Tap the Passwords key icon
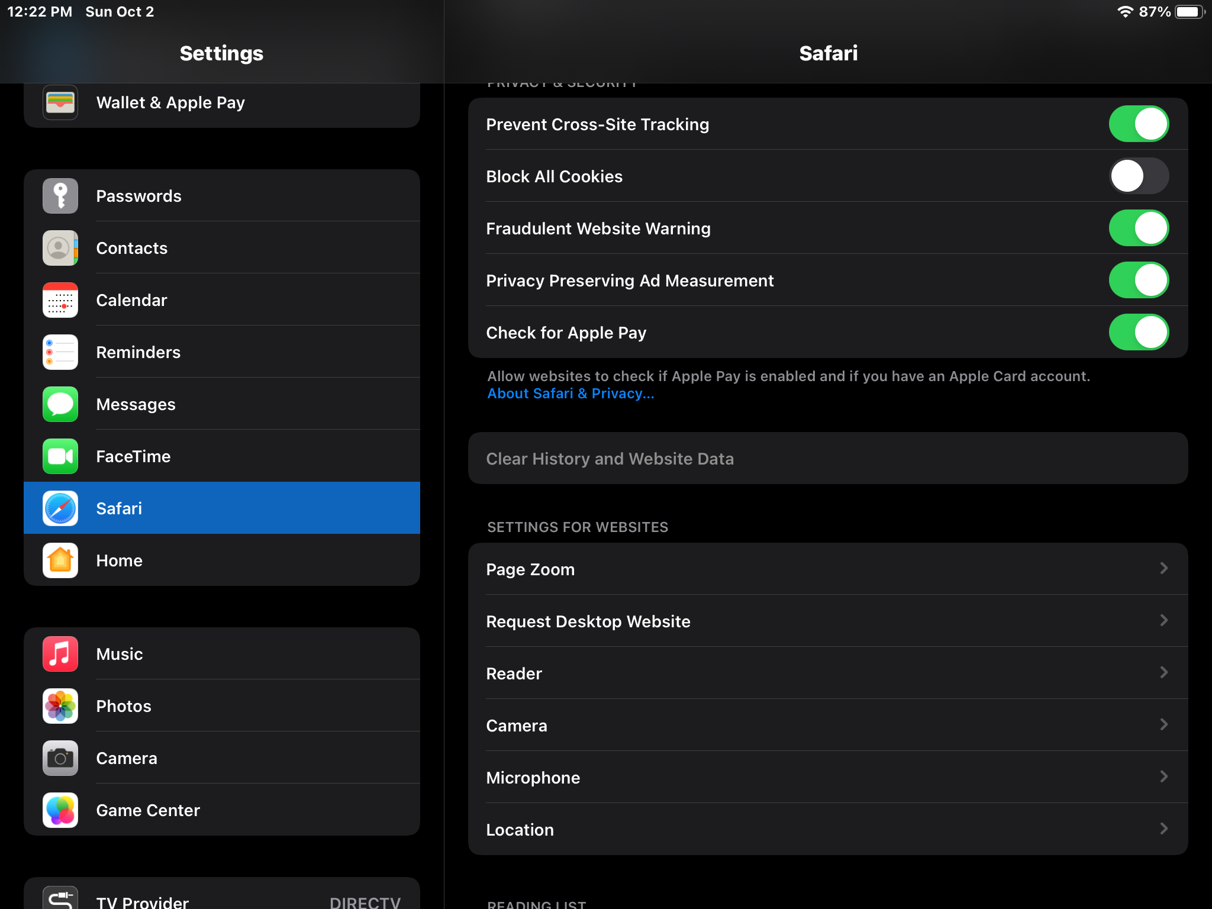The height and width of the screenshot is (909, 1212). [x=60, y=196]
